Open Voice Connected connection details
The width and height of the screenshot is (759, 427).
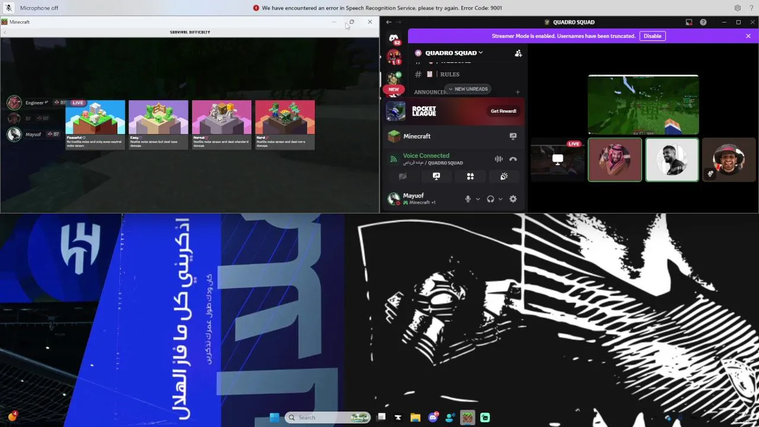426,155
